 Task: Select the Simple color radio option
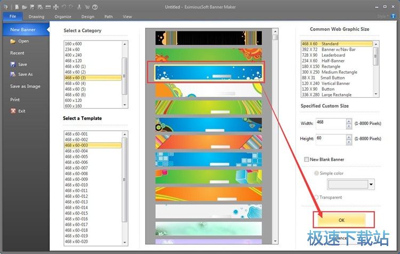pyautogui.click(x=316, y=173)
